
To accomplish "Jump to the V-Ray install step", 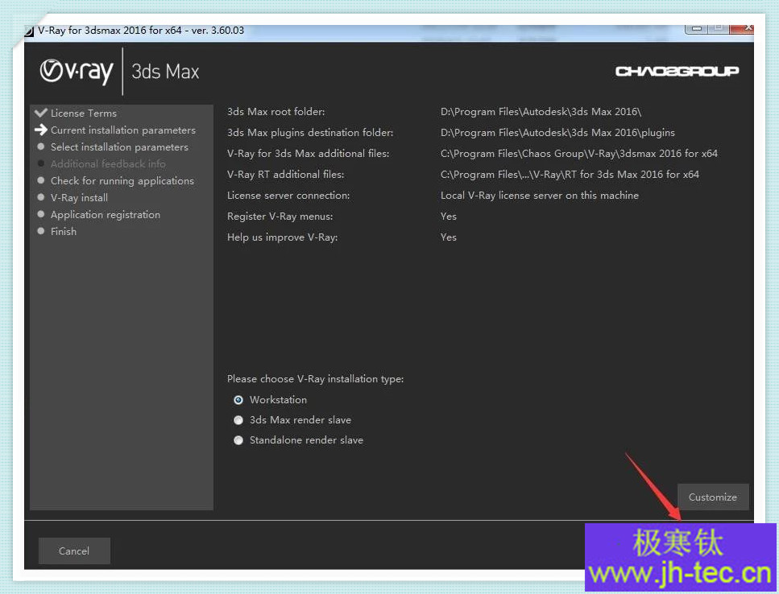I will point(79,197).
